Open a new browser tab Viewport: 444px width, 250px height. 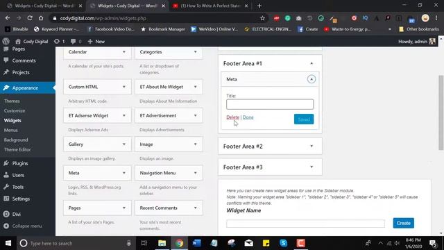click(x=259, y=6)
